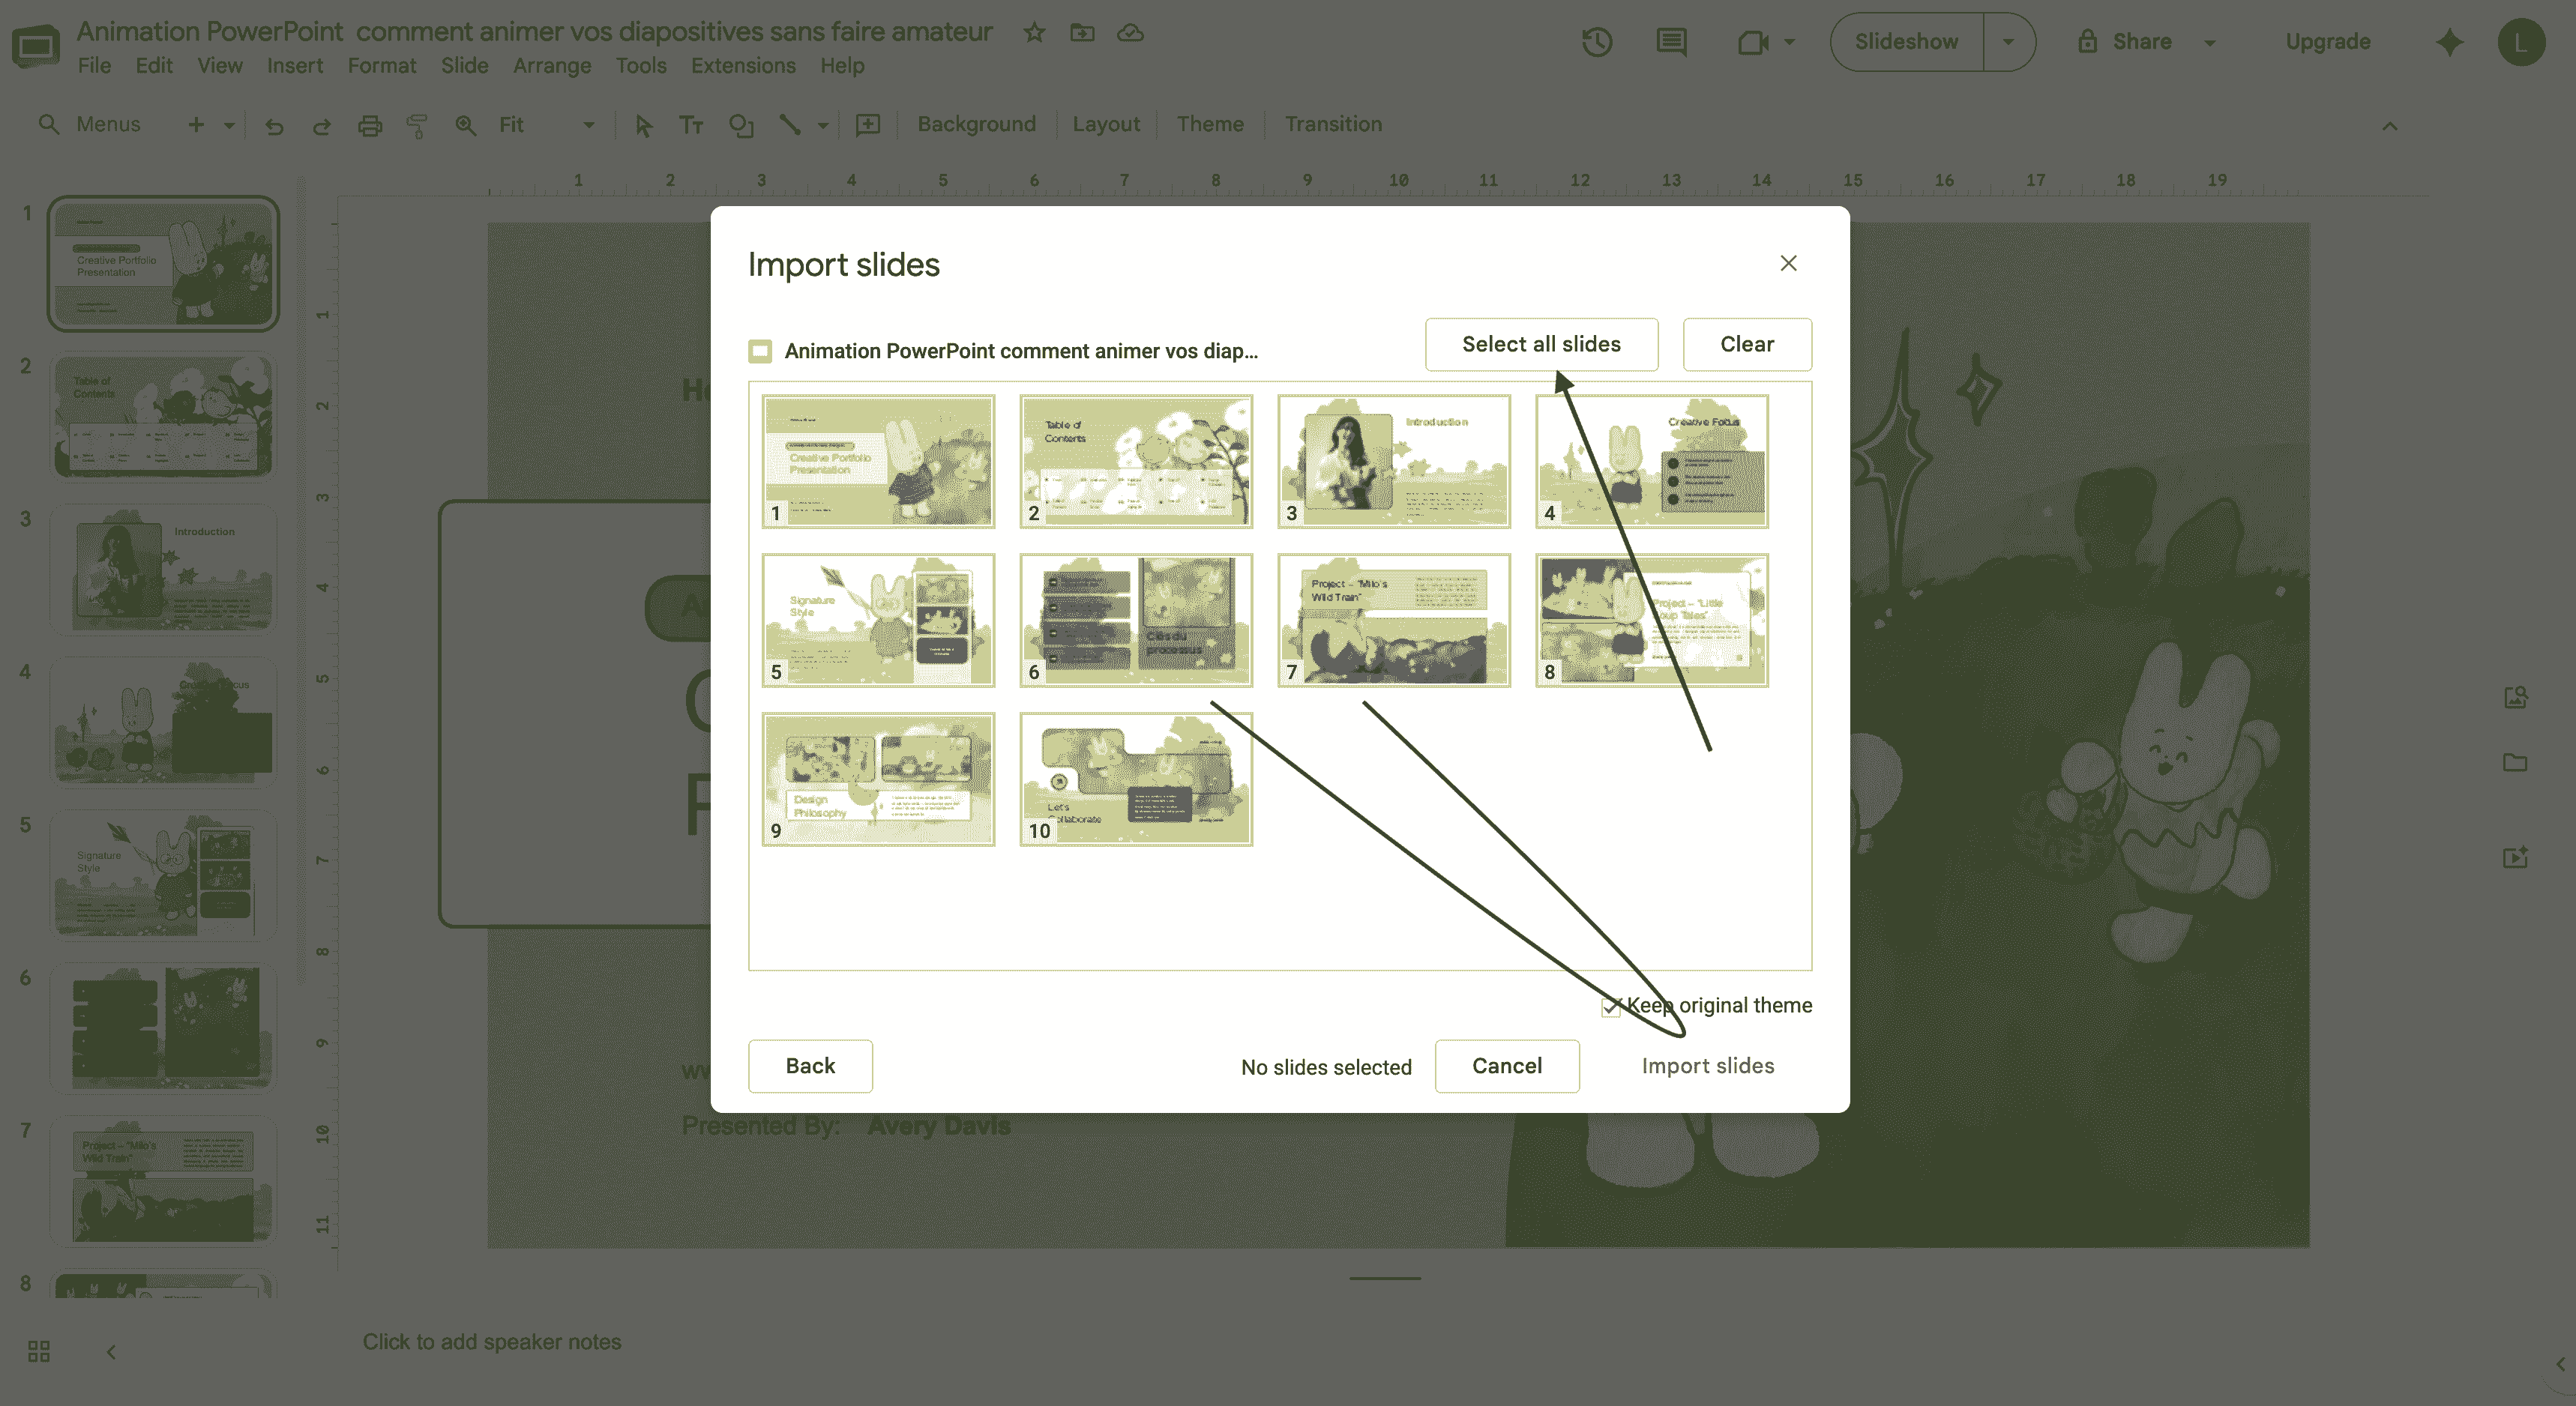Close the Import slides dialog
This screenshot has height=1406, width=2576.
coord(1788,263)
